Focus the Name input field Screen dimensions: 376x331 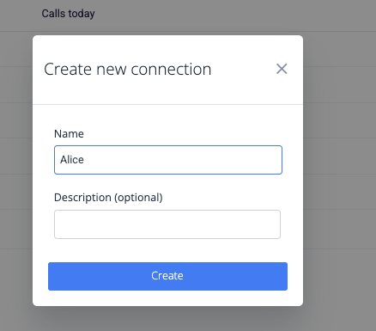[x=168, y=160]
